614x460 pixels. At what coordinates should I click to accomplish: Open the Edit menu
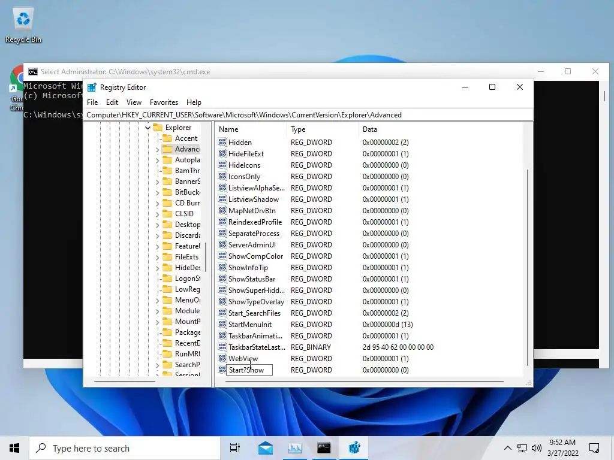click(112, 102)
